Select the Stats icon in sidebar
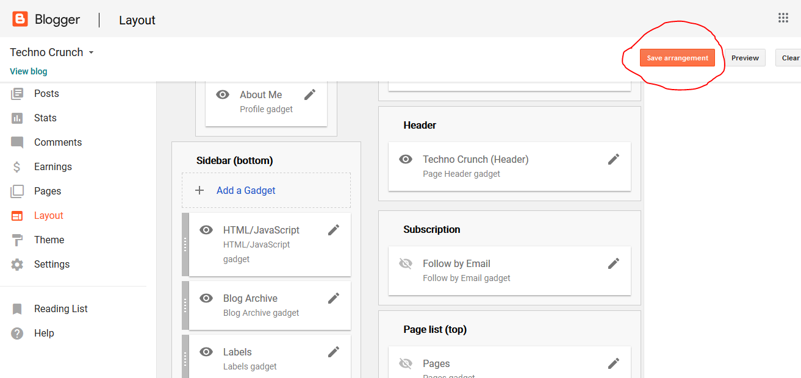 click(x=17, y=118)
